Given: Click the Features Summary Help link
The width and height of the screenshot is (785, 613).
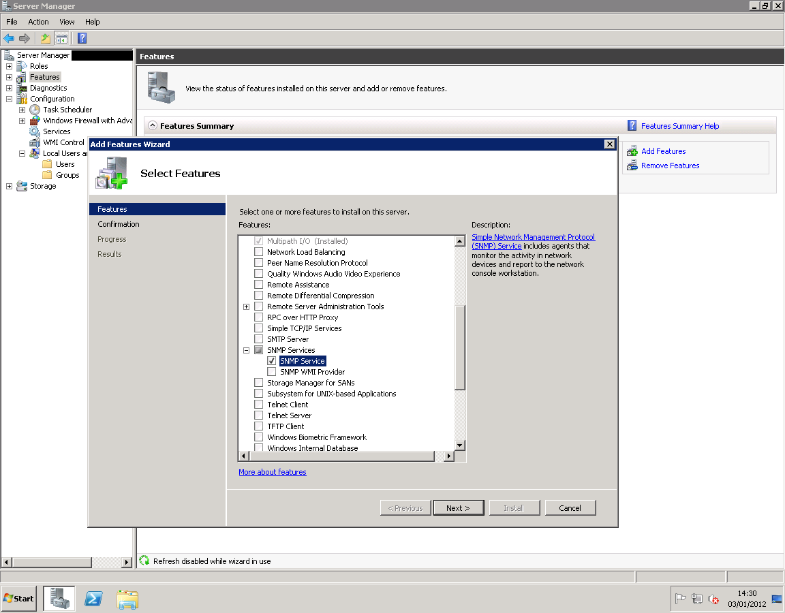Looking at the screenshot, I should coord(680,126).
